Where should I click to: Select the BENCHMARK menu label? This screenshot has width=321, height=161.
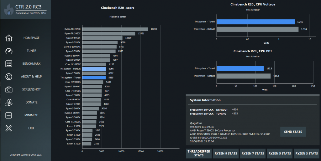pos(31,64)
